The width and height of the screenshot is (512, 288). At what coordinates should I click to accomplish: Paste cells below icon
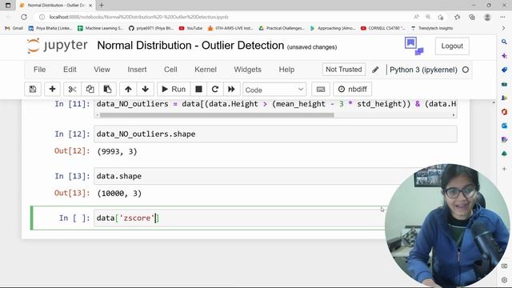(x=107, y=89)
